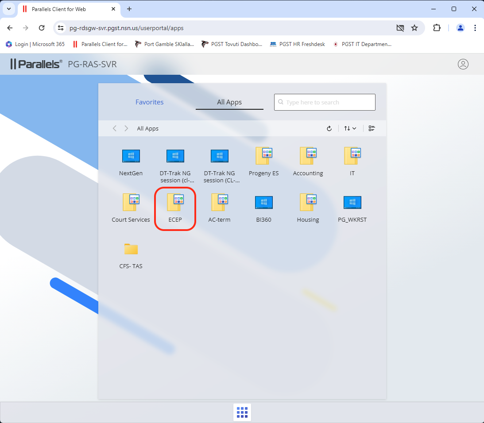The height and width of the screenshot is (423, 484).
Task: Open the browser extensions menu
Action: point(437,28)
